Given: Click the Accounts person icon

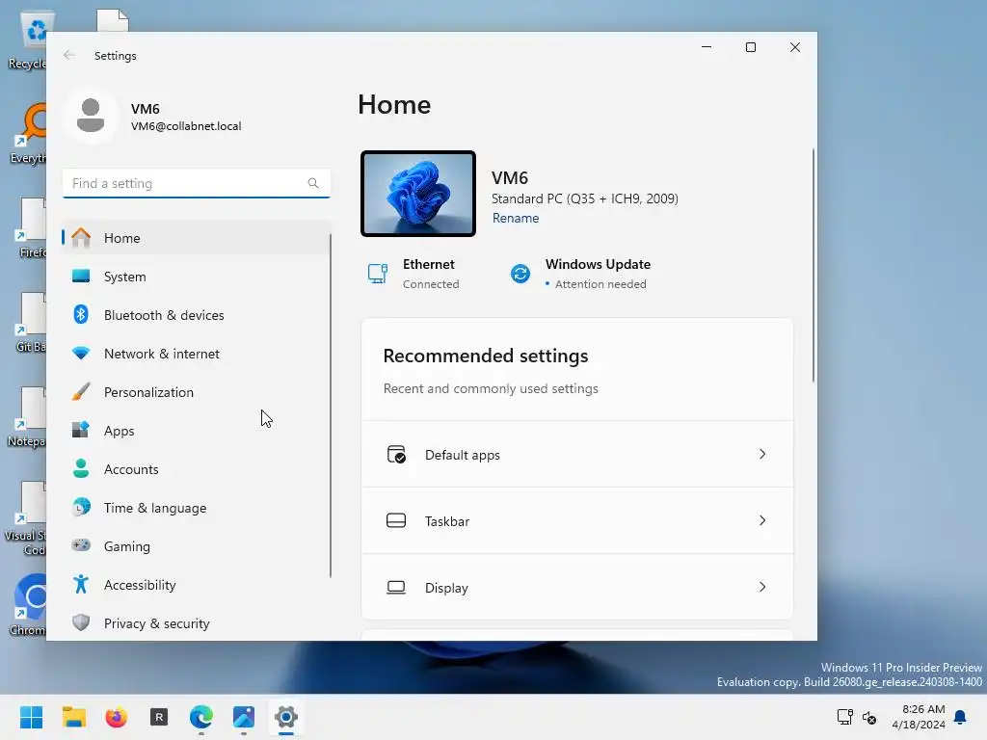Looking at the screenshot, I should [81, 469].
